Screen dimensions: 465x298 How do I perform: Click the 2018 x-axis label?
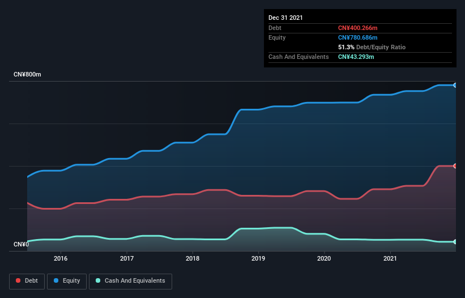193,258
